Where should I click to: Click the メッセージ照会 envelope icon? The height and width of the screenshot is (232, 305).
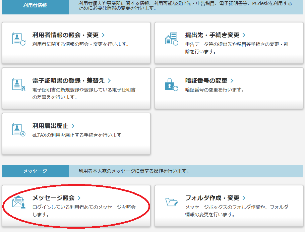pos(19,202)
